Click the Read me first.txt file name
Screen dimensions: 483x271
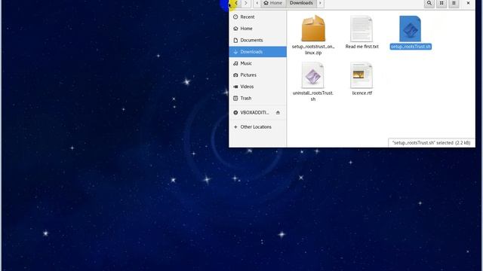tap(362, 47)
